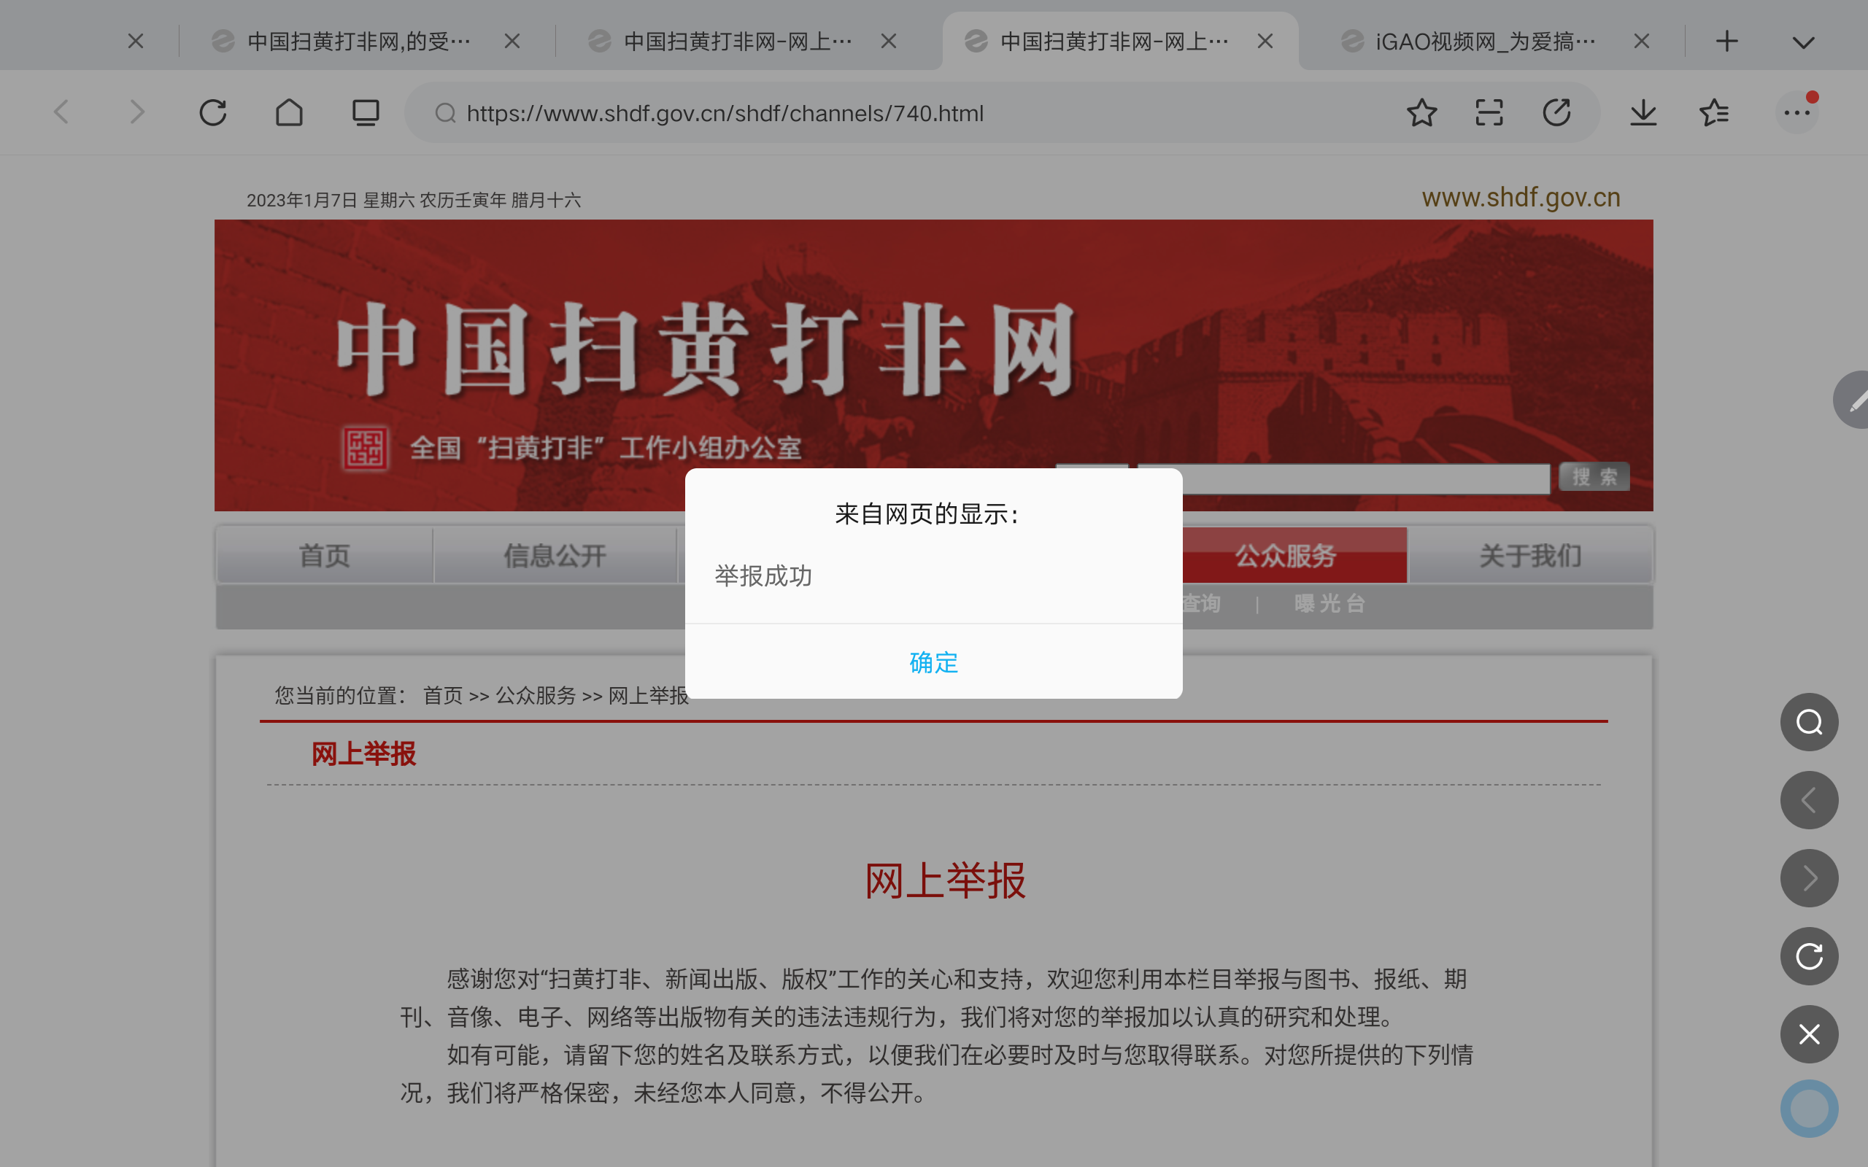Click the 首页 breadcrumb link
This screenshot has height=1167, width=1868.
click(x=442, y=695)
